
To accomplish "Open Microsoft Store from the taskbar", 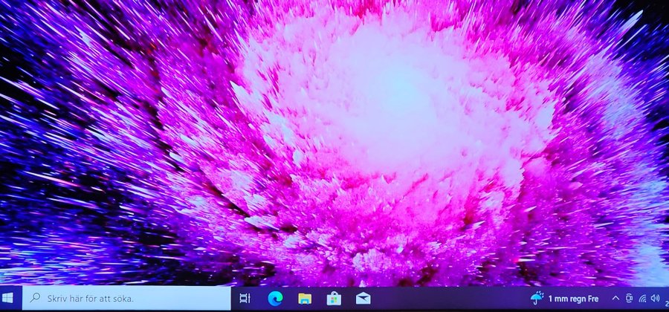I will pyautogui.click(x=334, y=299).
